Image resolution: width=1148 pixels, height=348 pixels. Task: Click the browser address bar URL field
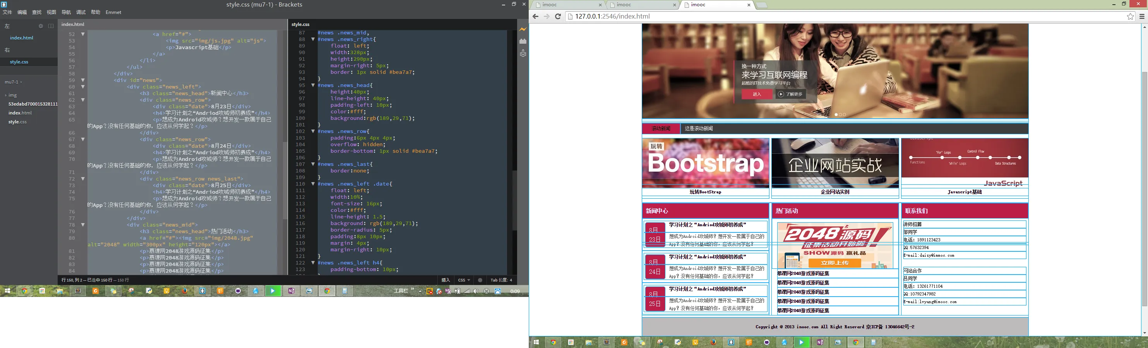coord(847,17)
